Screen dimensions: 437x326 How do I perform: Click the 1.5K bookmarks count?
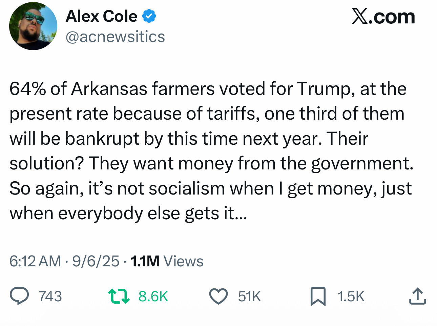pos(351,297)
